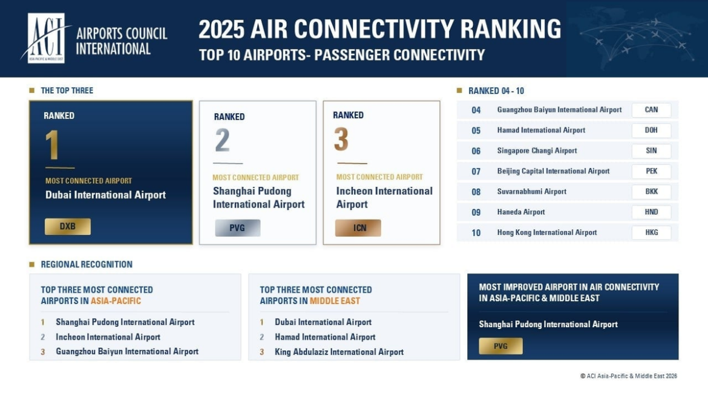Click Guangzhou Baiyun in the Asia-Pacific list
Screen dimensions: 708x398
[x=127, y=351]
